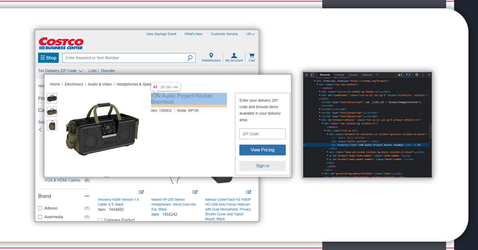Expand p id="product-body-model-number" node
This screenshot has height=250, width=478.
pos(327,159)
